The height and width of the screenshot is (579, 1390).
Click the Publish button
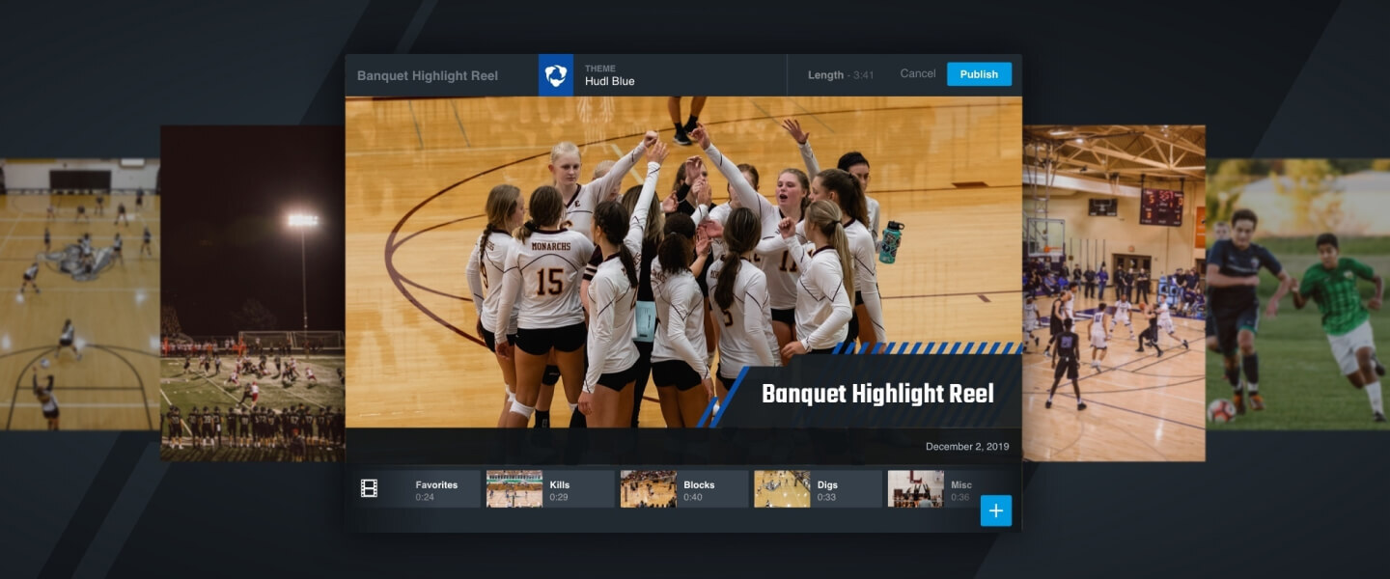tap(979, 74)
